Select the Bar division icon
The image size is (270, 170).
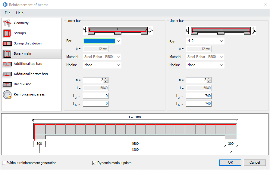(7, 84)
